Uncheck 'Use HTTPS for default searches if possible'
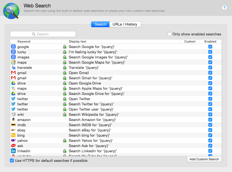This screenshot has height=172, width=232. (x=12, y=161)
